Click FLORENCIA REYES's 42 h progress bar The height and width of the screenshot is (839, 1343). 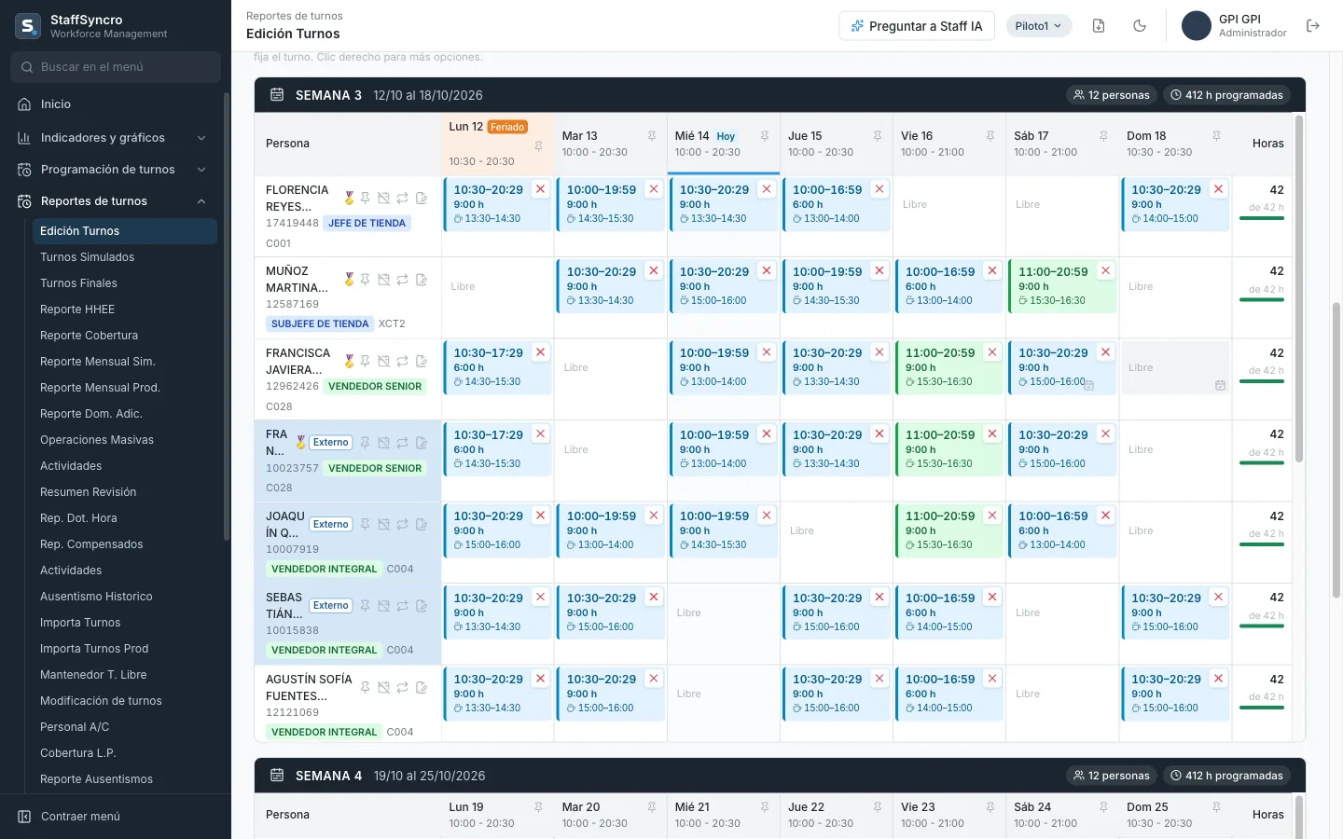pyautogui.click(x=1261, y=219)
